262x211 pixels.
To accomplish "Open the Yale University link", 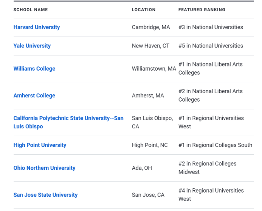I will click(x=32, y=46).
